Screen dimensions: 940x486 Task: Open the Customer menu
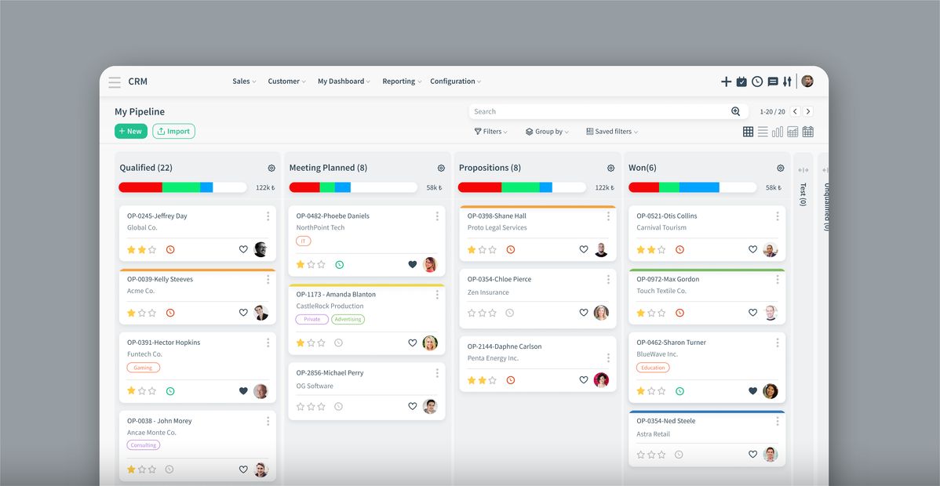click(x=286, y=82)
